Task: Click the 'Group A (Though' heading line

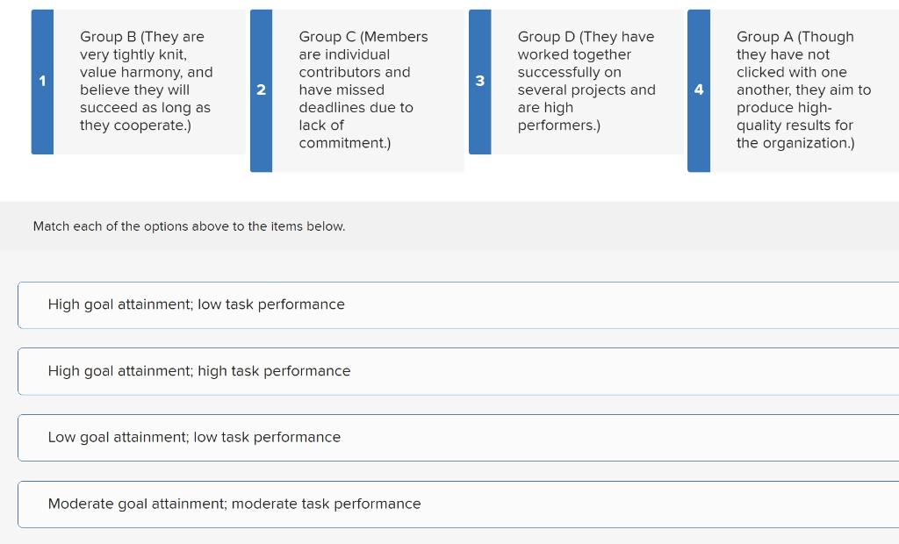Action: pos(795,37)
